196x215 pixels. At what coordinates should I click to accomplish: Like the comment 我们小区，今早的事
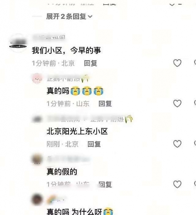177,63
